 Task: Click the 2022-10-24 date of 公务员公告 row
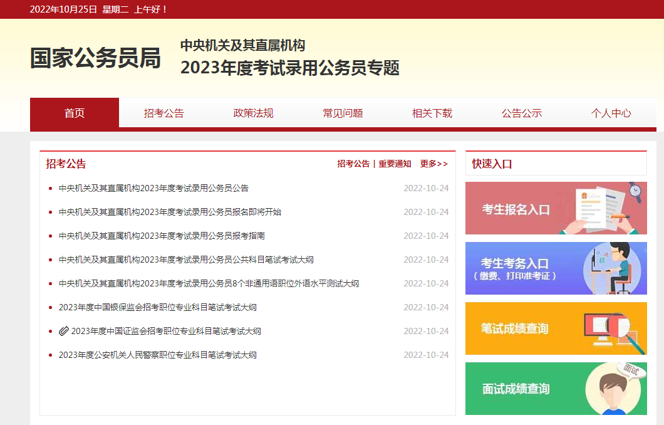pyautogui.click(x=426, y=188)
